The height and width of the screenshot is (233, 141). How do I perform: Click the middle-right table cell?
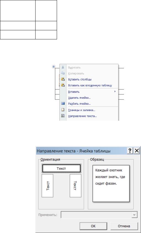pos(46,26)
